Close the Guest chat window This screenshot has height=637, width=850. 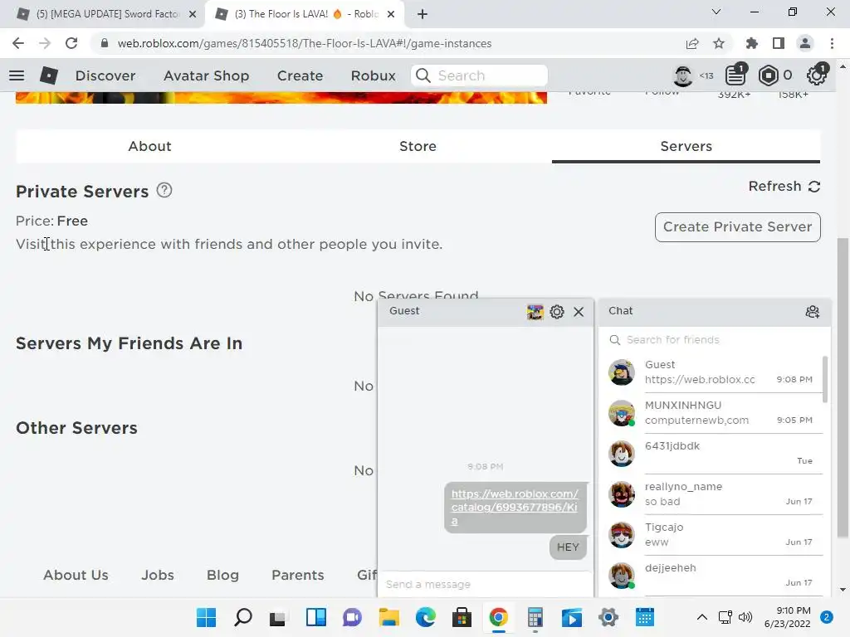click(x=579, y=312)
